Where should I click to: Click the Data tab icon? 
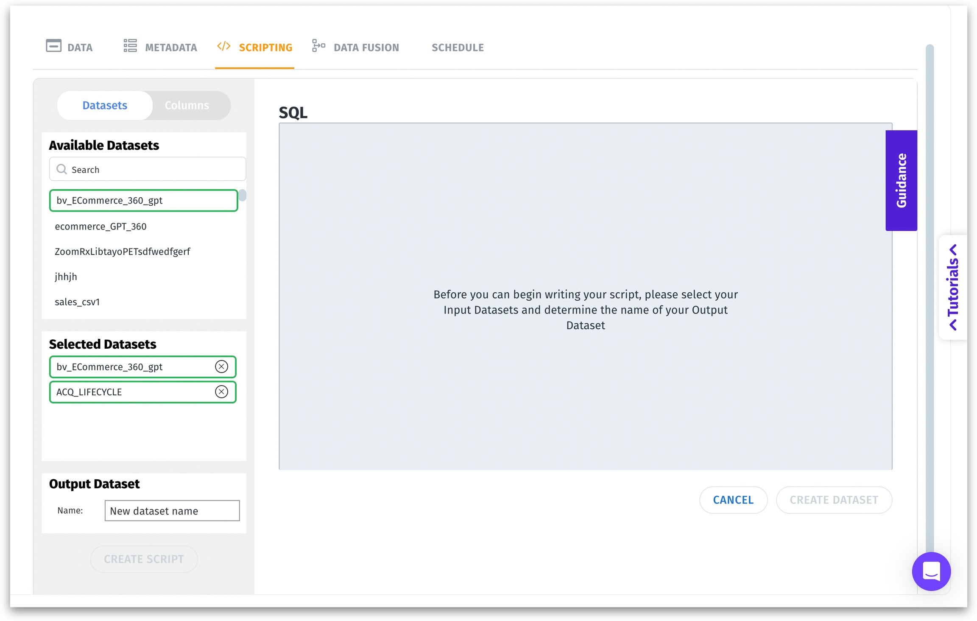pos(53,46)
